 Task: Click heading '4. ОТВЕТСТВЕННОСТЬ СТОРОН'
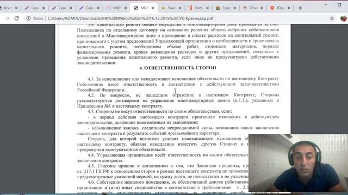[x=178, y=68]
